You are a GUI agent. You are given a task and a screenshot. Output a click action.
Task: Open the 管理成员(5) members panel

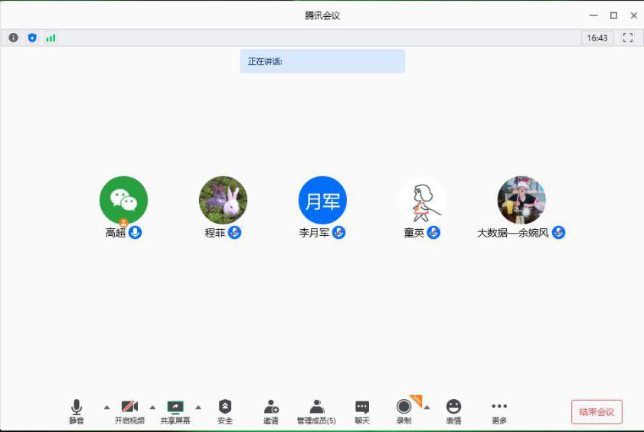coord(316,411)
